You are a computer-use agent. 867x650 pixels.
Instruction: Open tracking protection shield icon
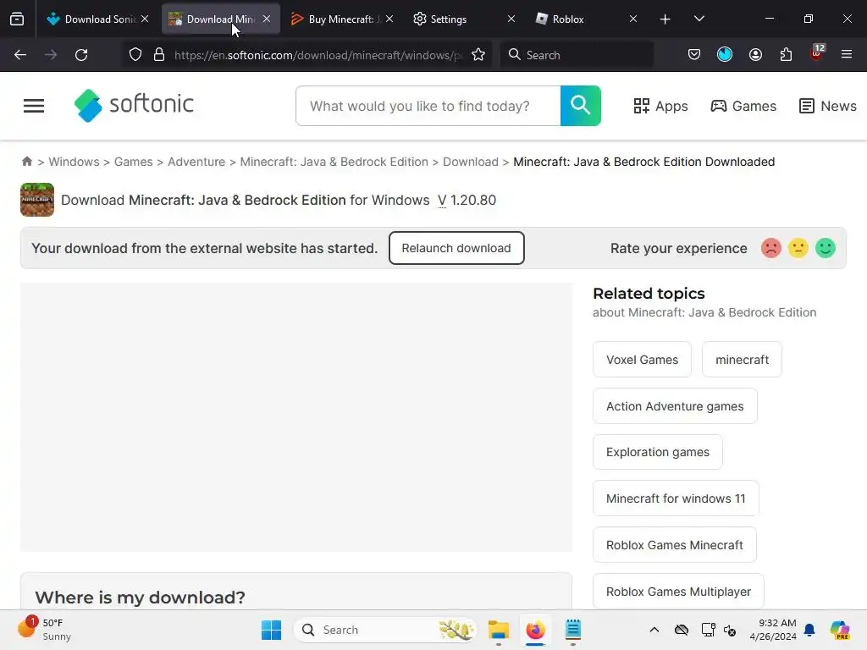coord(135,55)
